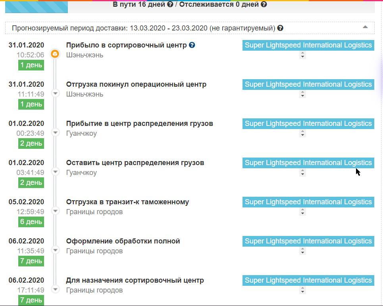
Task: Click timeline arrow marker at 11:11:49
Action: click(56, 93)
